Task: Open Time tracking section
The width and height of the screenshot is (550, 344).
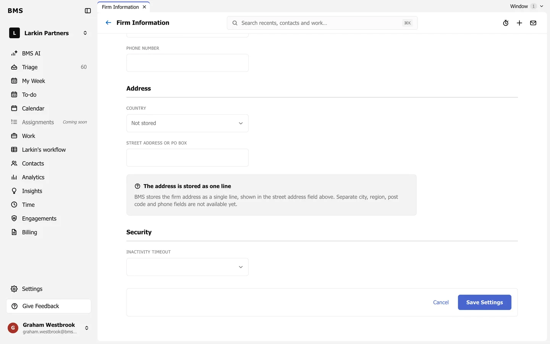Action: (49, 205)
